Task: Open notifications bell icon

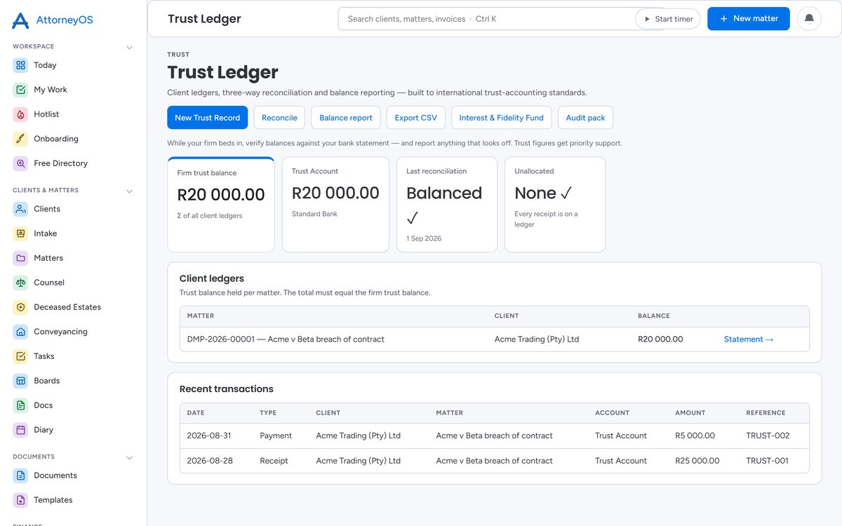Action: point(809,19)
